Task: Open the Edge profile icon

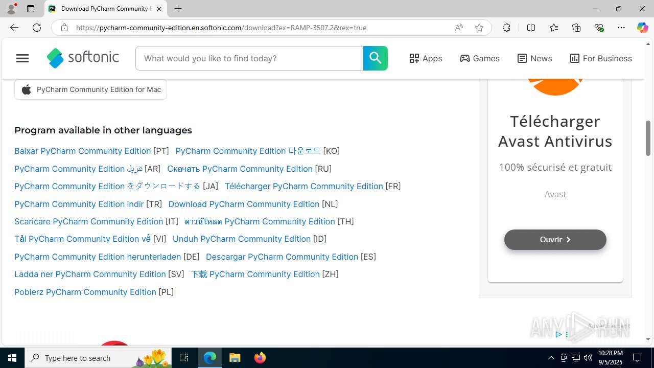Action: 11,9
